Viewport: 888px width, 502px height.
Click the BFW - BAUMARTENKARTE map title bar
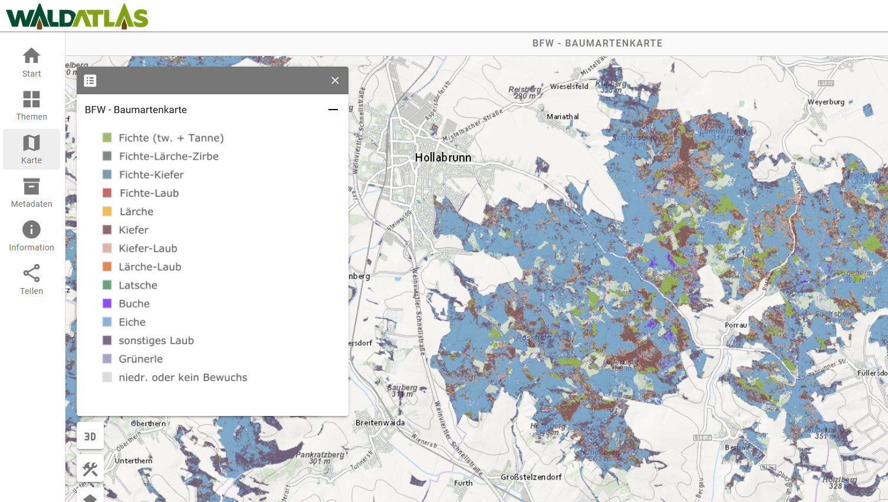click(x=597, y=44)
